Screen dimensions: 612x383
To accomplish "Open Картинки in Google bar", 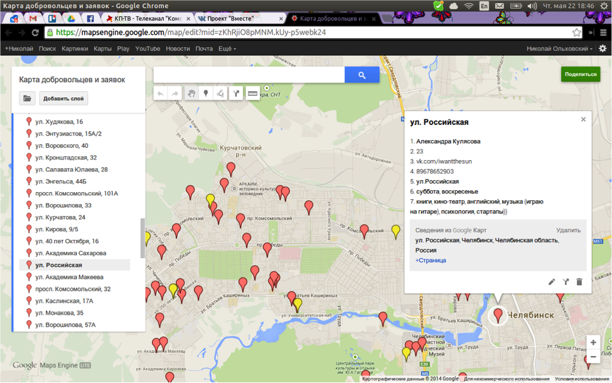I will (x=75, y=49).
